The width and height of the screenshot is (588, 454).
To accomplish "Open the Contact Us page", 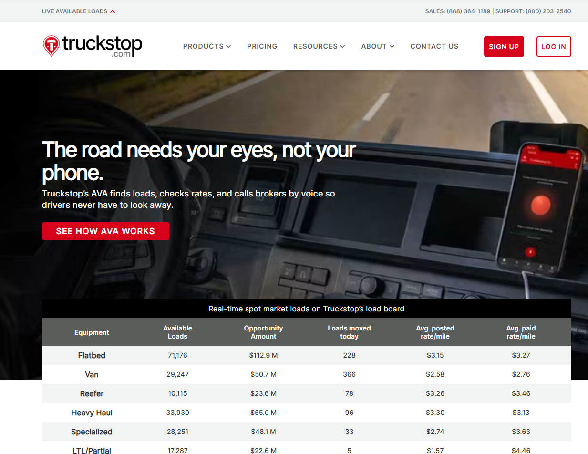I will pos(434,46).
